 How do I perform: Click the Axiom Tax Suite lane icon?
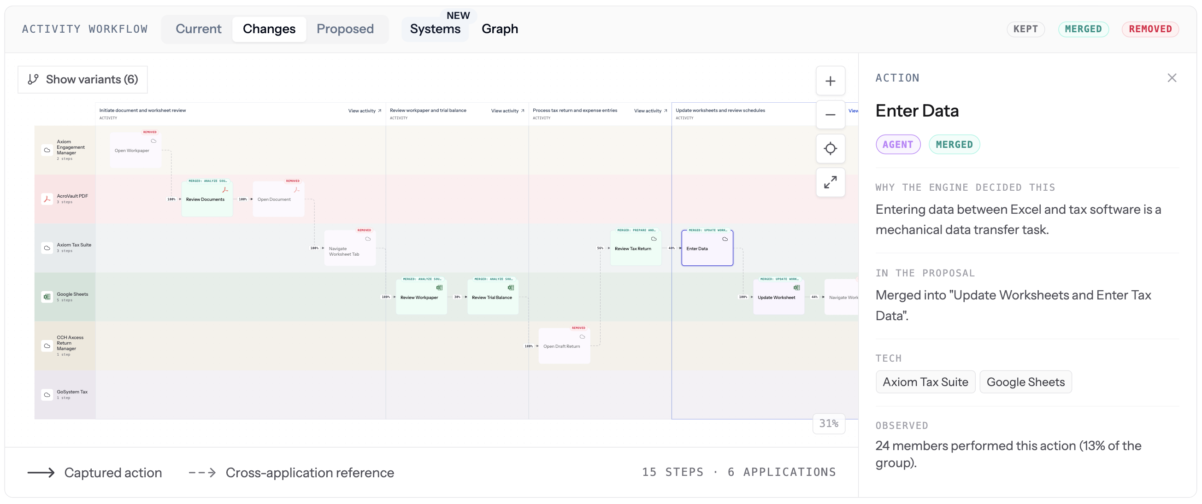47,248
